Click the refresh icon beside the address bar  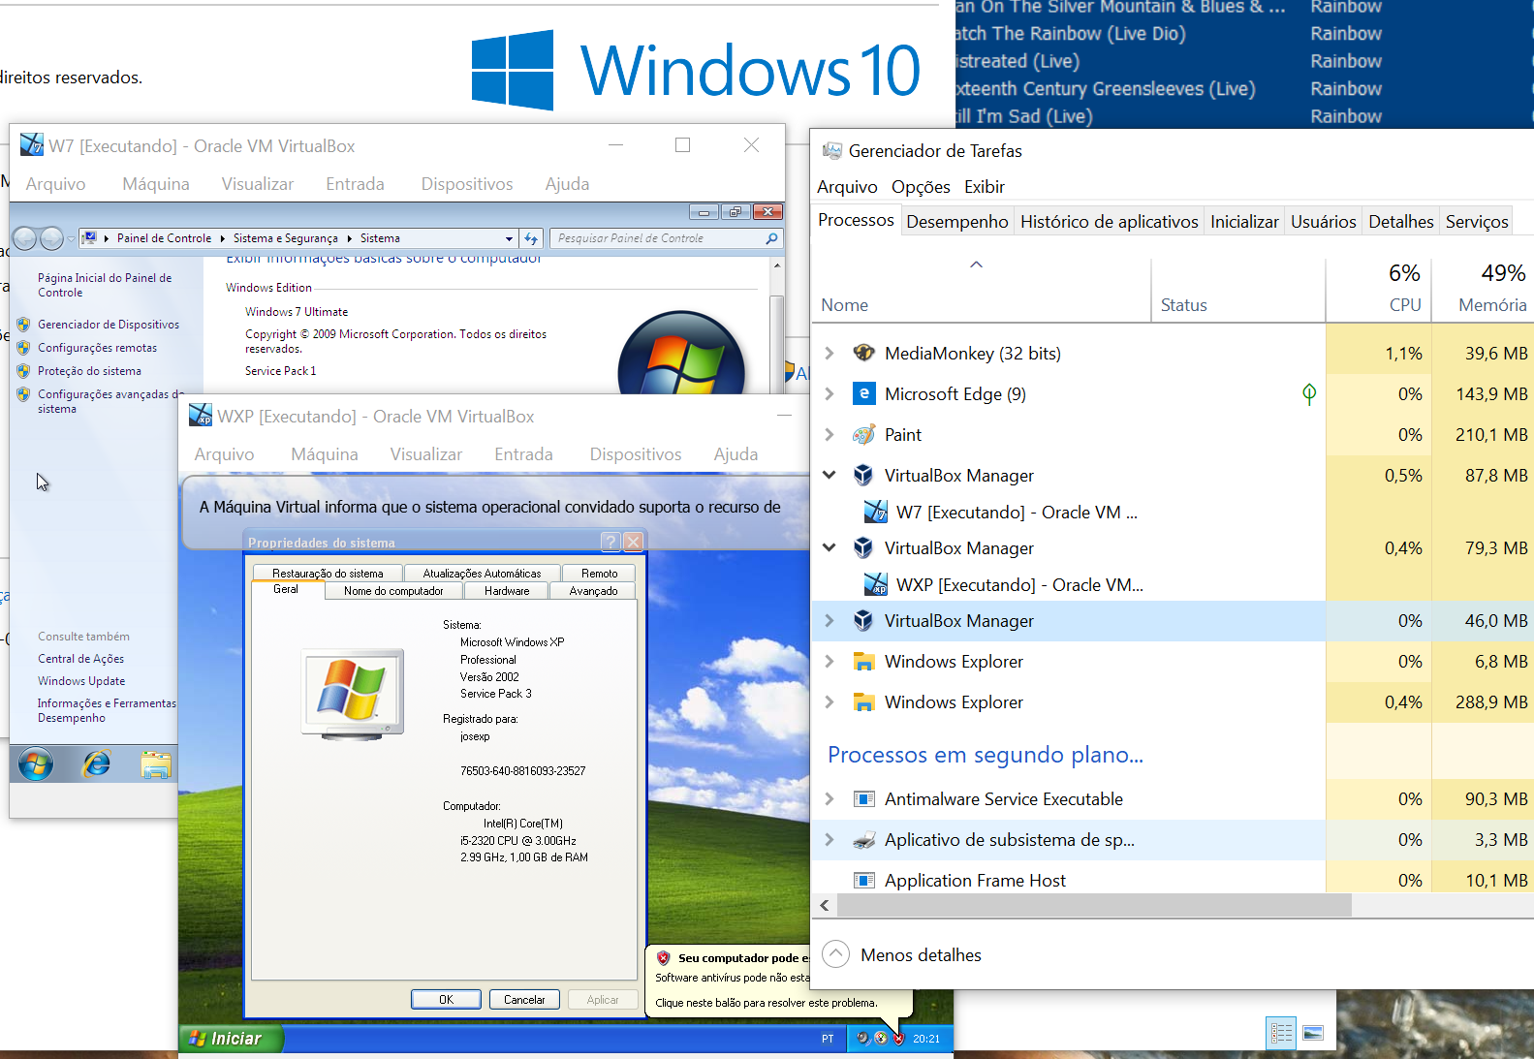pos(531,238)
